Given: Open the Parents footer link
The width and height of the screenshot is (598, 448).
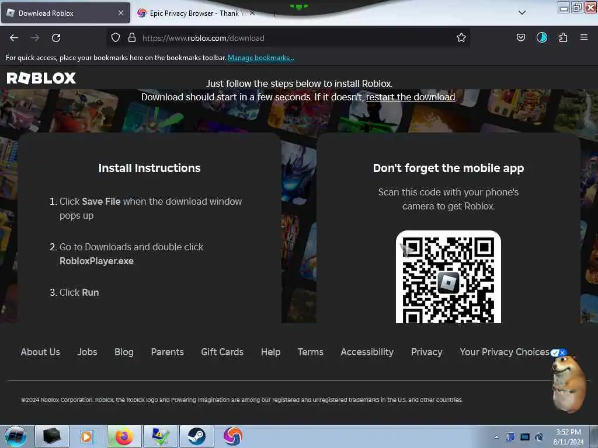Looking at the screenshot, I should point(168,352).
